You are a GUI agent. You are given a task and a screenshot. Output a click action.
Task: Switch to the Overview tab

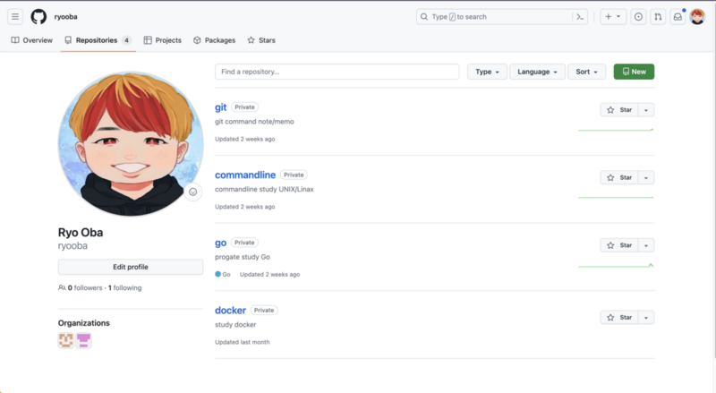[x=31, y=40]
